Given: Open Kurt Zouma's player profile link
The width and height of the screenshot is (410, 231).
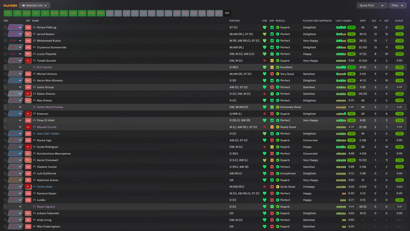Looking at the screenshot, I should coord(44,67).
